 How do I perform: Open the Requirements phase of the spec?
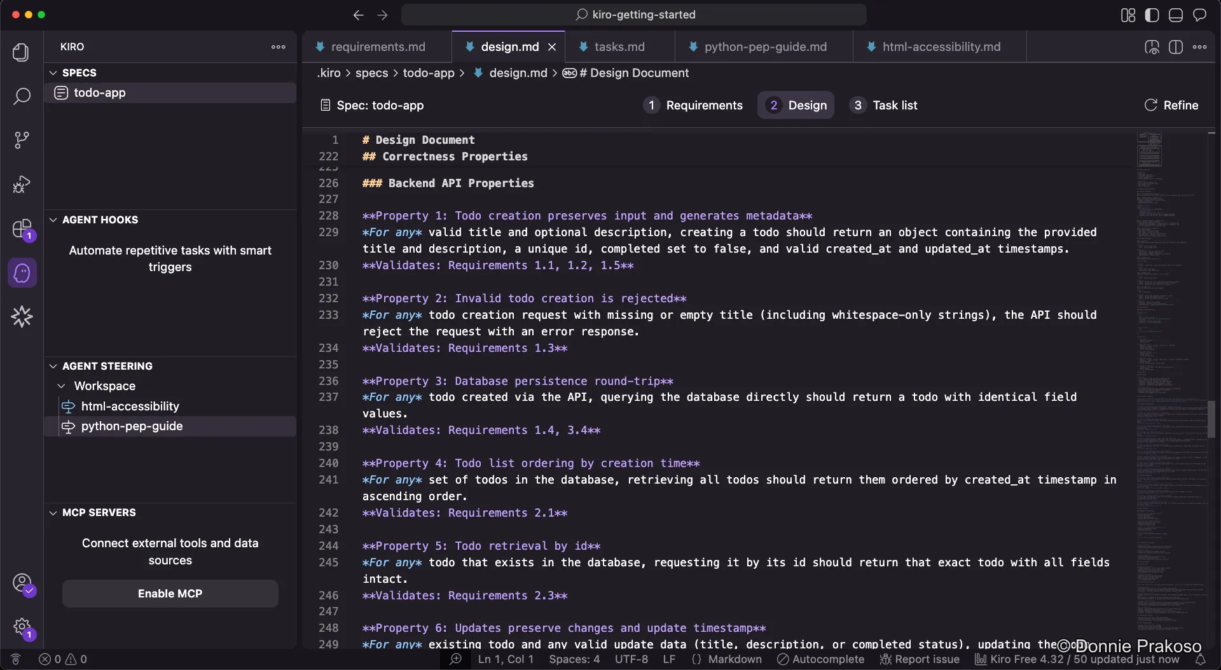click(693, 106)
